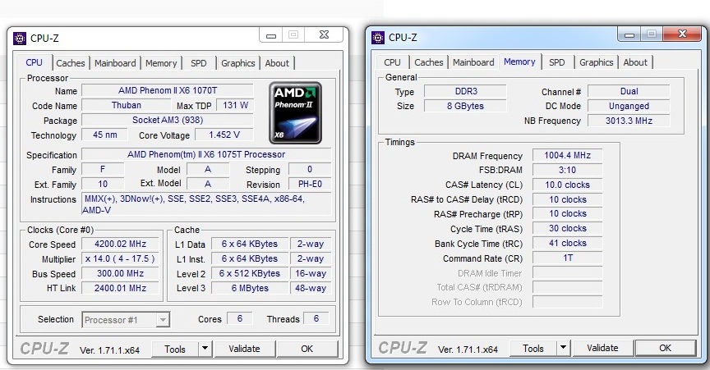The height and width of the screenshot is (370, 710).
Task: Switch to Caches tab in right CPU-Z window
Action: tap(429, 62)
